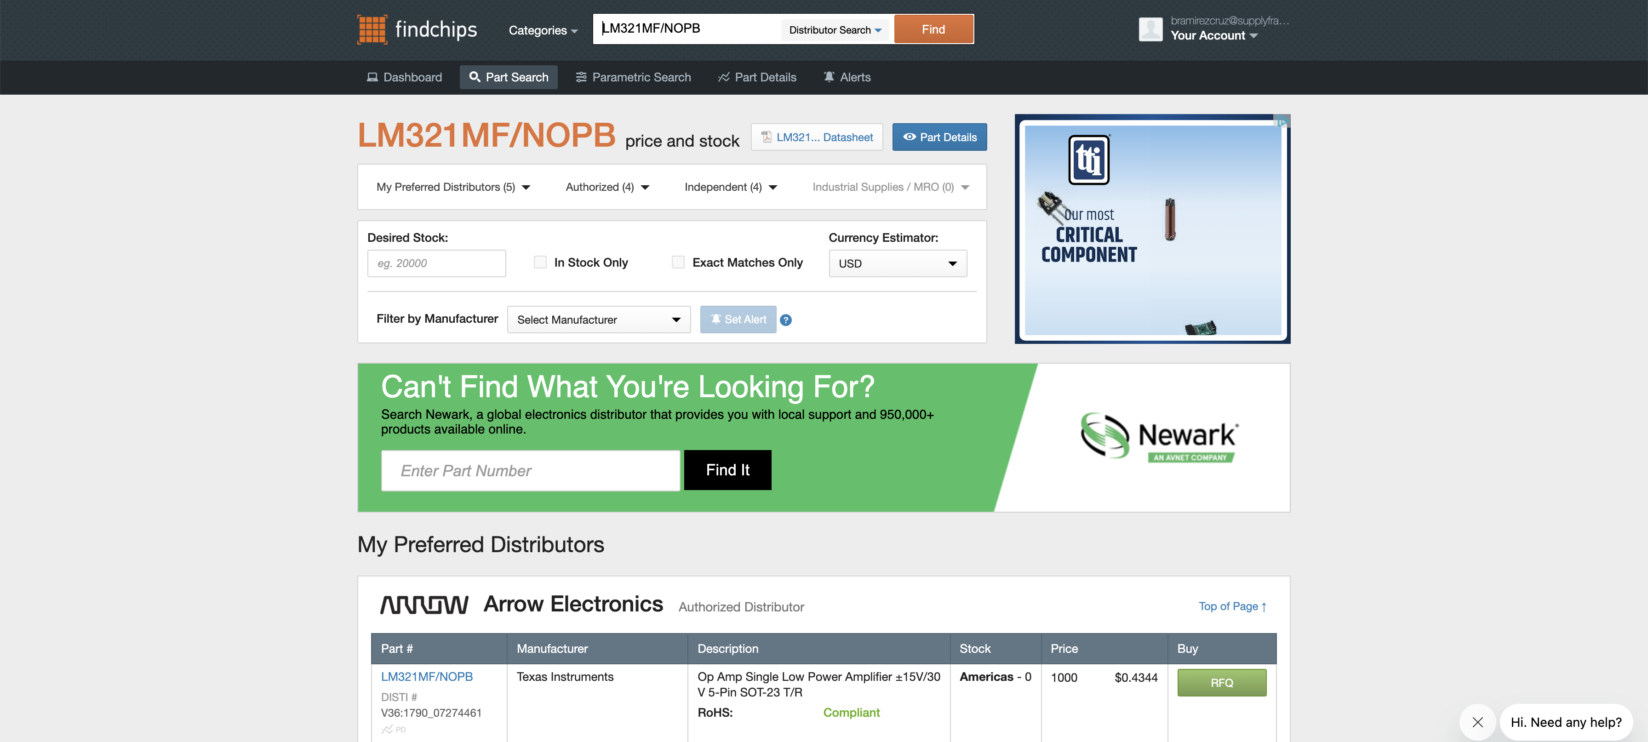Screen dimensions: 1648x742
Task: Click the $0.4344 price value
Action: [1136, 677]
